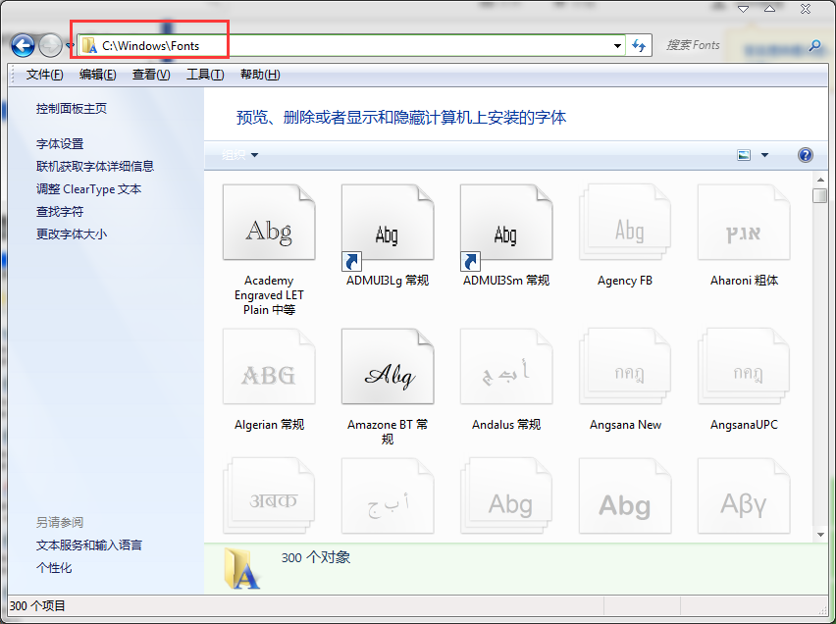
Task: Open the 查看(V) menu
Action: (x=151, y=75)
